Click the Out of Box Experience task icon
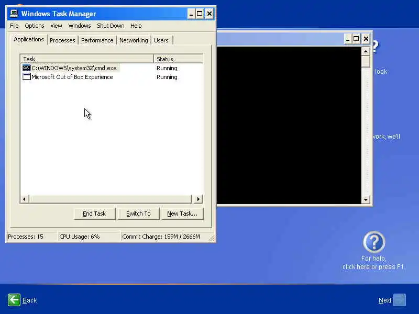This screenshot has height=314, width=419. pyautogui.click(x=27, y=77)
